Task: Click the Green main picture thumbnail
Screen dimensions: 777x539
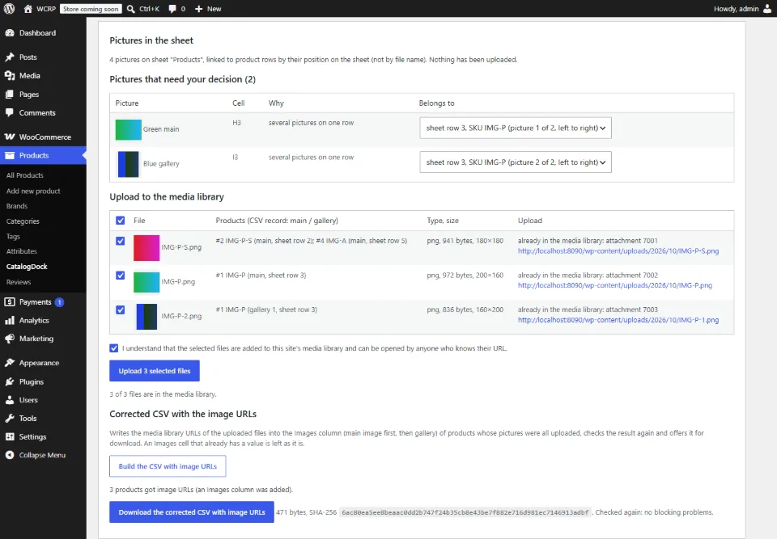Action: [129, 129]
